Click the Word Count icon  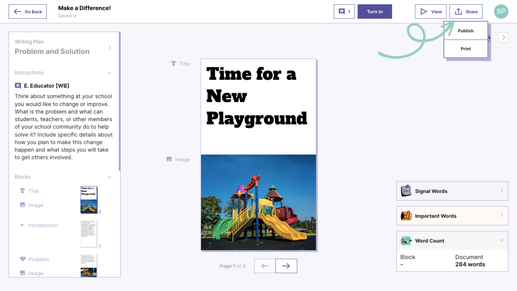click(x=406, y=241)
